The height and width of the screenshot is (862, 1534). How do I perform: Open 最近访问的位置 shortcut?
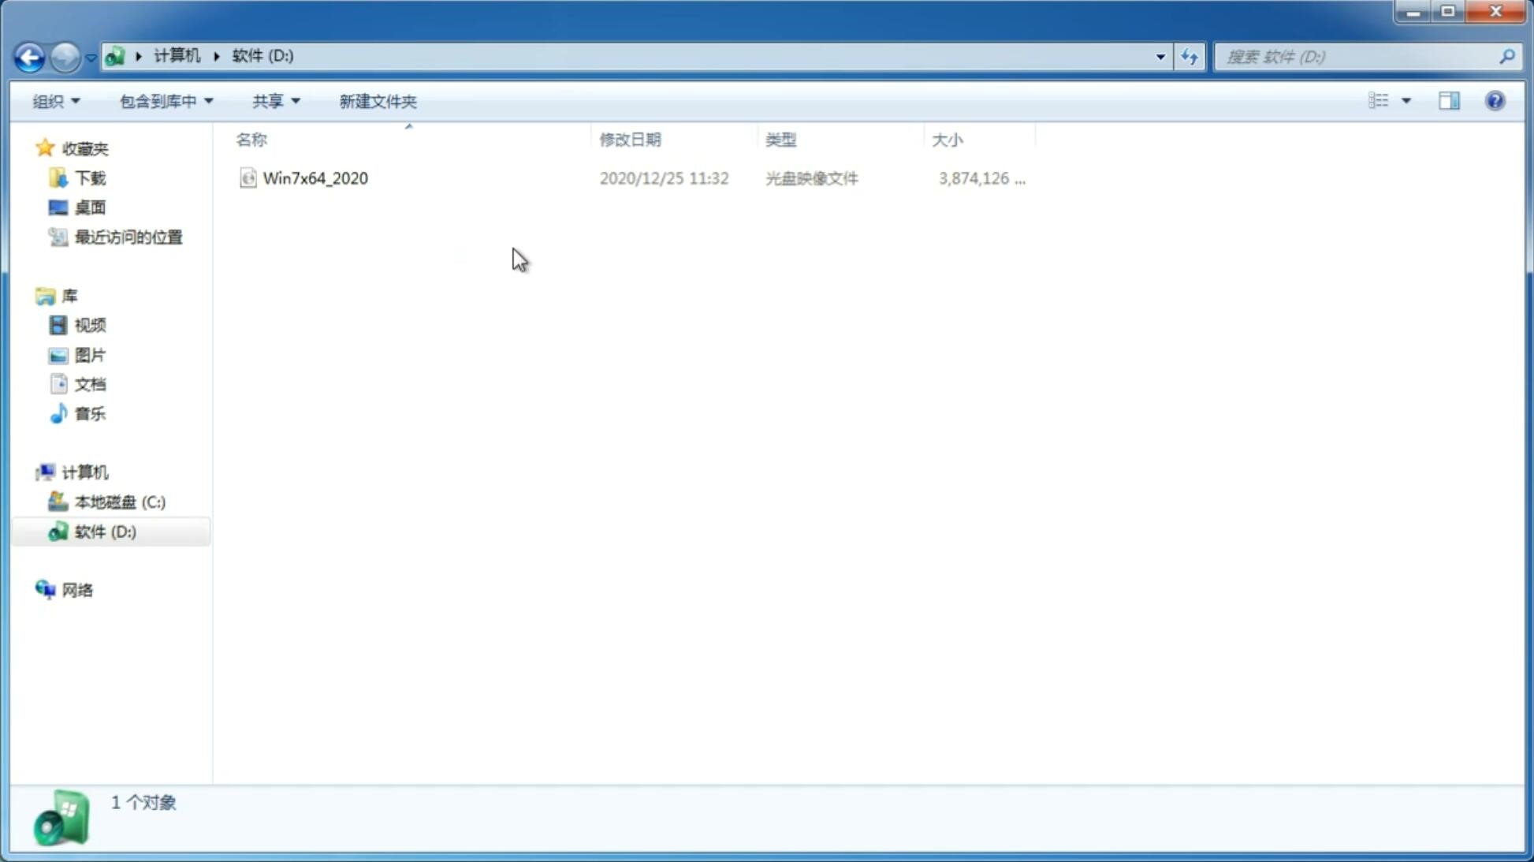coord(128,237)
